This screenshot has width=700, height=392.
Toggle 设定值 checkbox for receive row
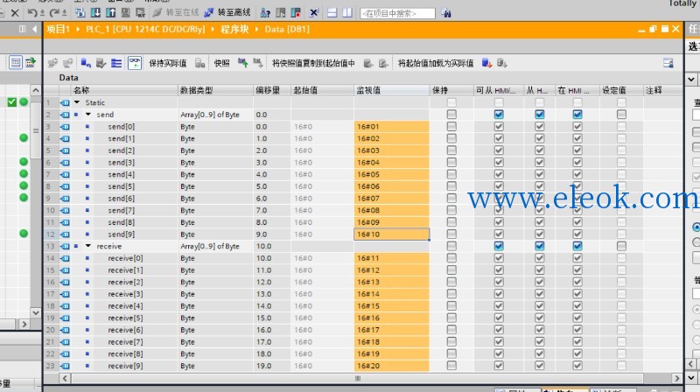[x=621, y=246]
